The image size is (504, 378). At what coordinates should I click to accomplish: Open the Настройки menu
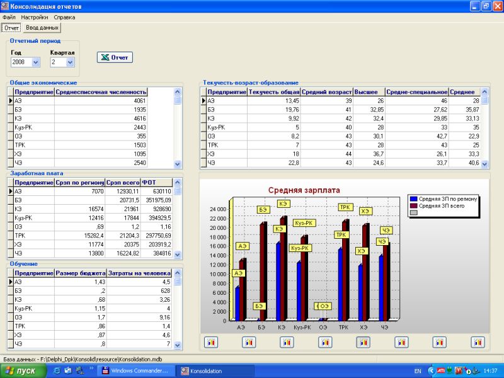click(34, 17)
